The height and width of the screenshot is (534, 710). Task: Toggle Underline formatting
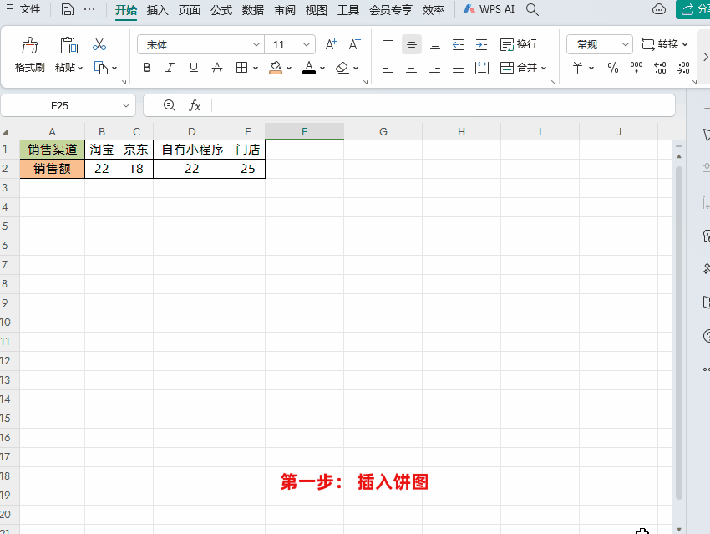pyautogui.click(x=194, y=68)
